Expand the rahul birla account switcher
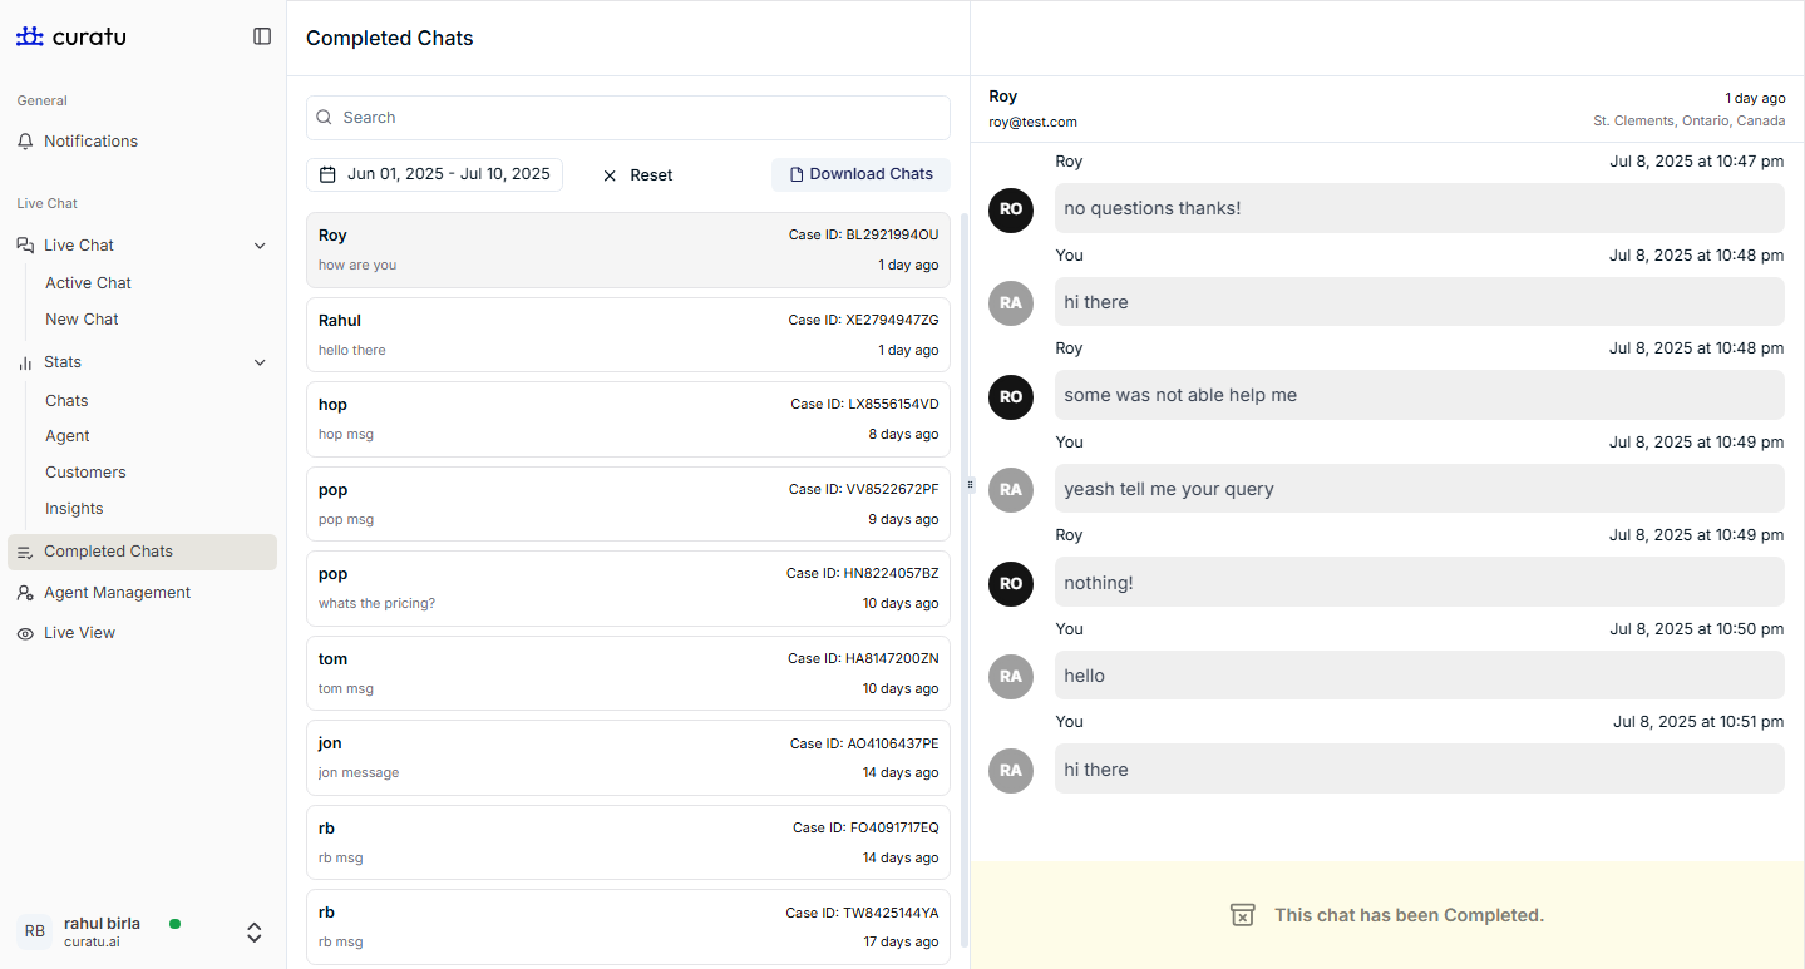This screenshot has width=1805, height=969. click(253, 932)
